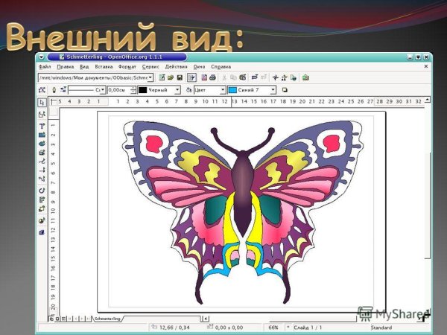Toggle the 3D Controller tool
447x335 pixels.
coord(42,232)
